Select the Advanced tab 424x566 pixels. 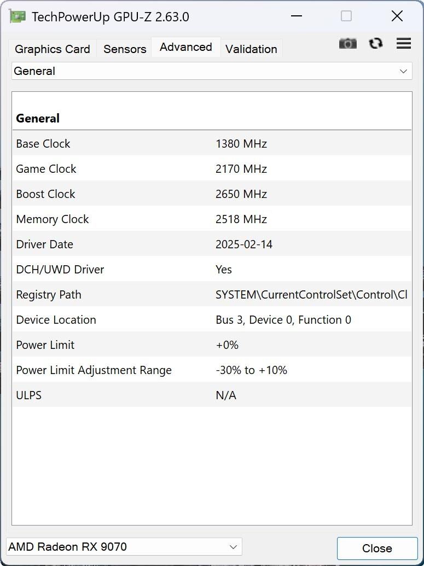(x=185, y=47)
